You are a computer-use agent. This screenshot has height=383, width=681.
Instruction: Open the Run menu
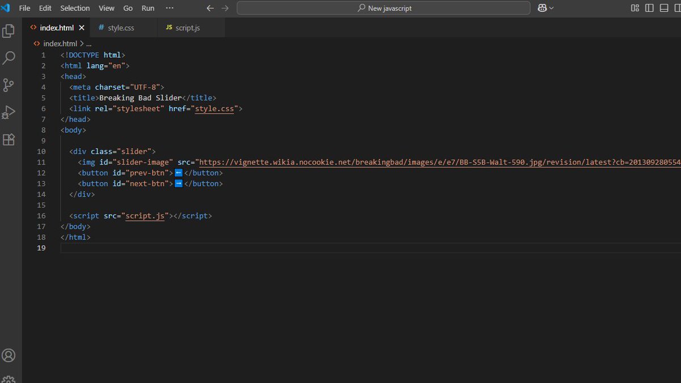[148, 8]
